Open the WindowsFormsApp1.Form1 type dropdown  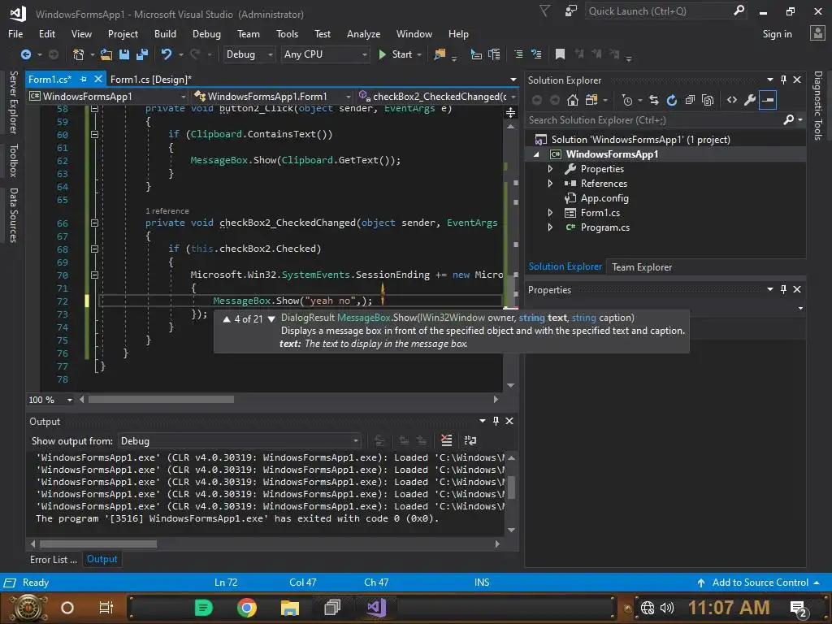pos(271,96)
